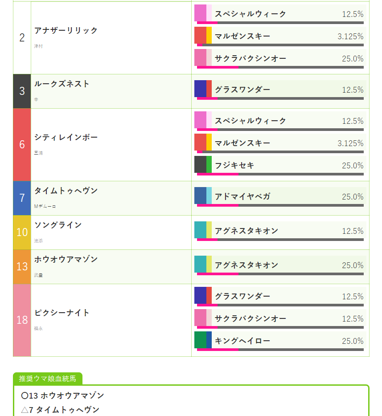Open the horse name ピクシーナイト
The width and height of the screenshot is (382, 416).
(x=62, y=313)
